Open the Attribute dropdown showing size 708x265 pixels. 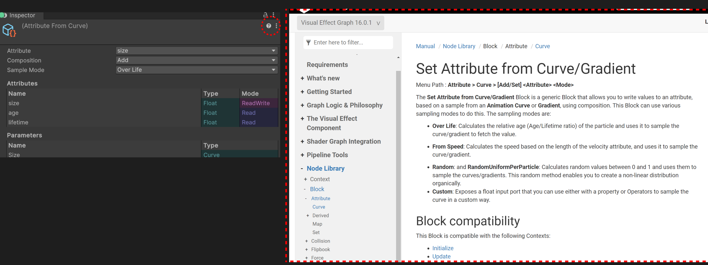[x=197, y=51]
